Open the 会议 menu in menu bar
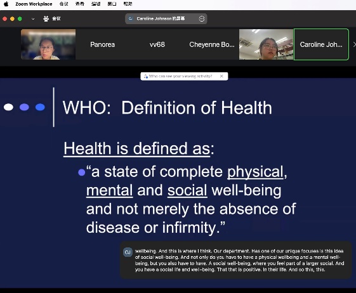Image resolution: width=356 pixels, height=293 pixels. (63, 4)
